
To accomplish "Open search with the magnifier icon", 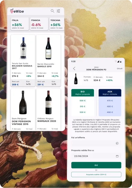I will pos(52,11).
